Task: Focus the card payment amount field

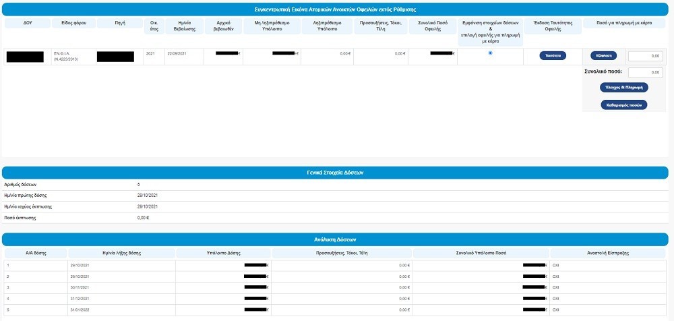Action: (645, 56)
